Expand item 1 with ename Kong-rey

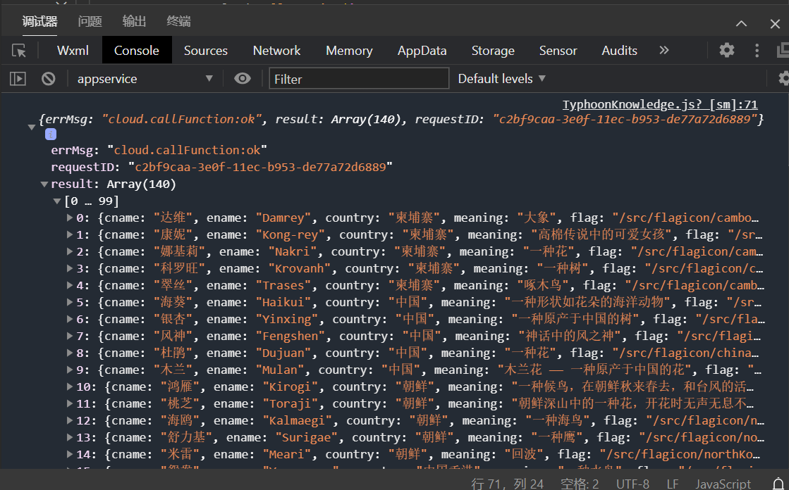click(x=70, y=235)
